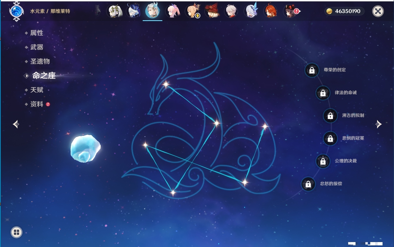This screenshot has height=247, width=394.
Task: Open the 尊荣的创定 locked constellation node
Action: pyautogui.click(x=312, y=70)
